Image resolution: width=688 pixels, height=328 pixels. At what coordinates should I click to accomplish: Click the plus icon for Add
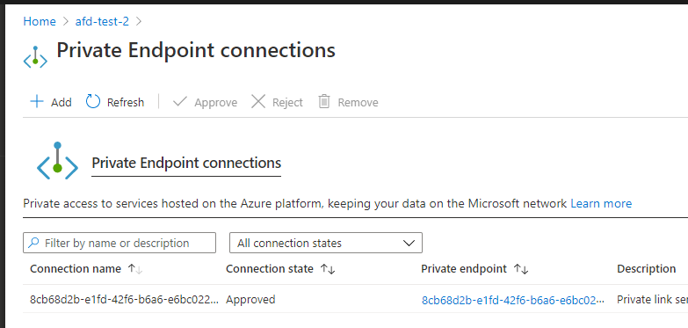pyautogui.click(x=37, y=102)
